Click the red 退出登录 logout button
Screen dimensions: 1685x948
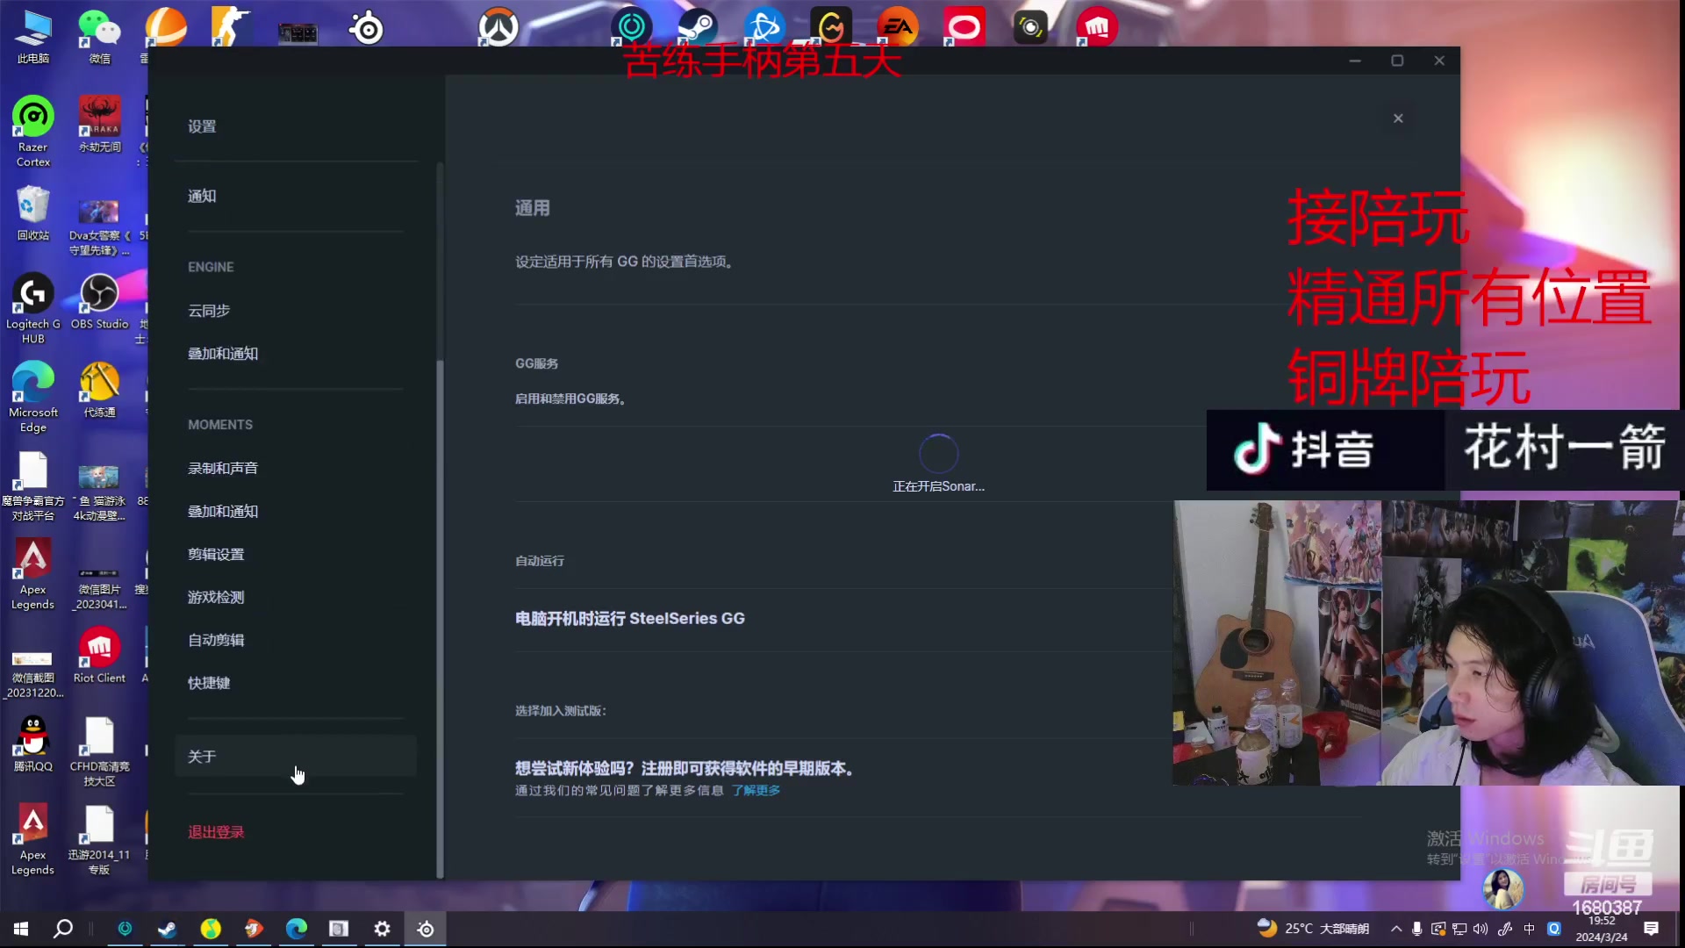(216, 831)
